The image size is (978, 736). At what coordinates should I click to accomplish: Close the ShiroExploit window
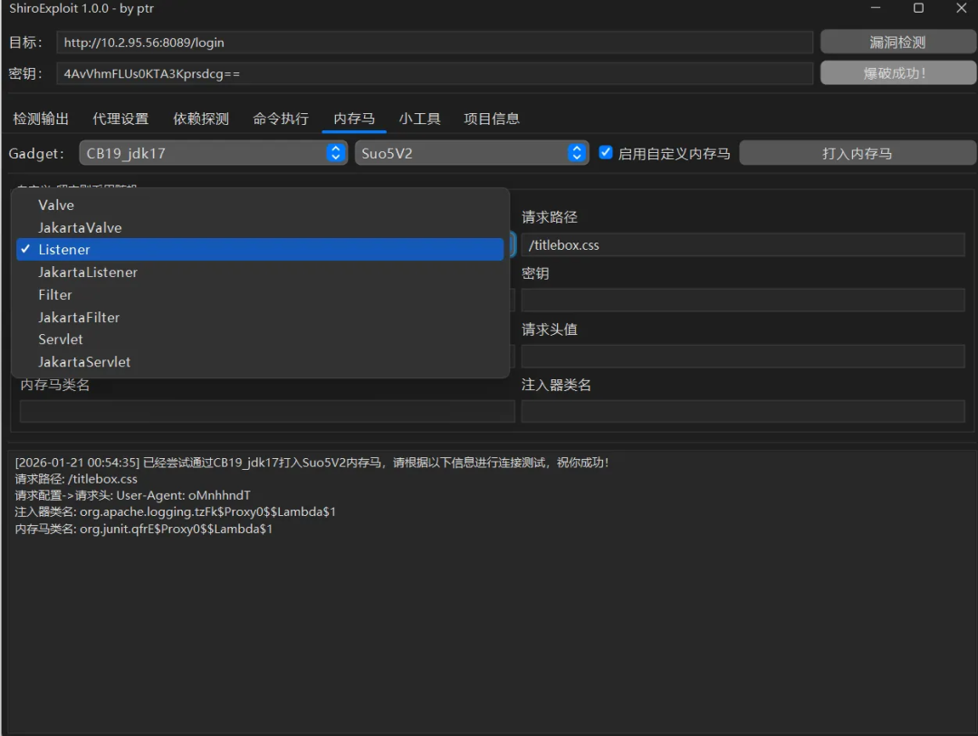[x=961, y=8]
